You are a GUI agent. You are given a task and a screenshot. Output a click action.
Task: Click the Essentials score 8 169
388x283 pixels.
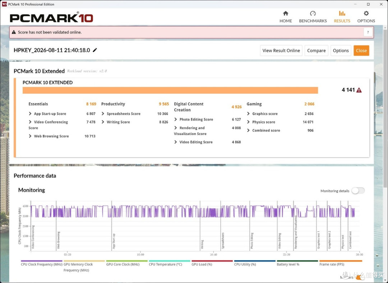click(91, 104)
